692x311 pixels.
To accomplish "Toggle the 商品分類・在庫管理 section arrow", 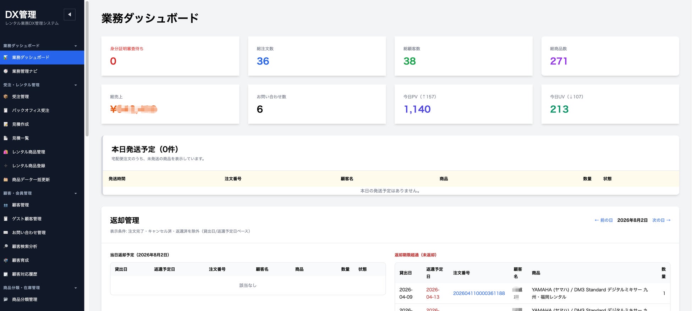I will point(76,288).
